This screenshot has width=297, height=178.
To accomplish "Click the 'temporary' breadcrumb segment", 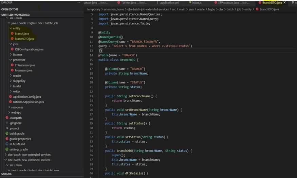I will click(x=94, y=9).
